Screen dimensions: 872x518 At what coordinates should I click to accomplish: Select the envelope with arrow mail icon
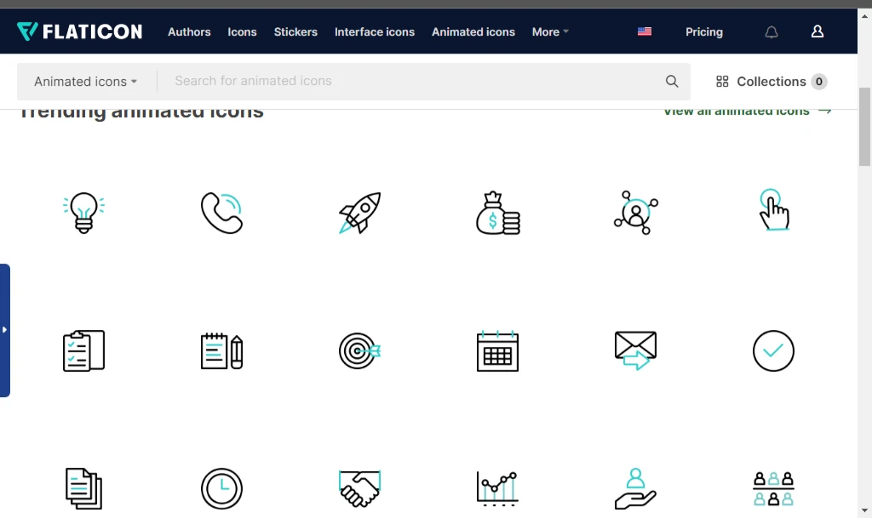click(x=635, y=351)
